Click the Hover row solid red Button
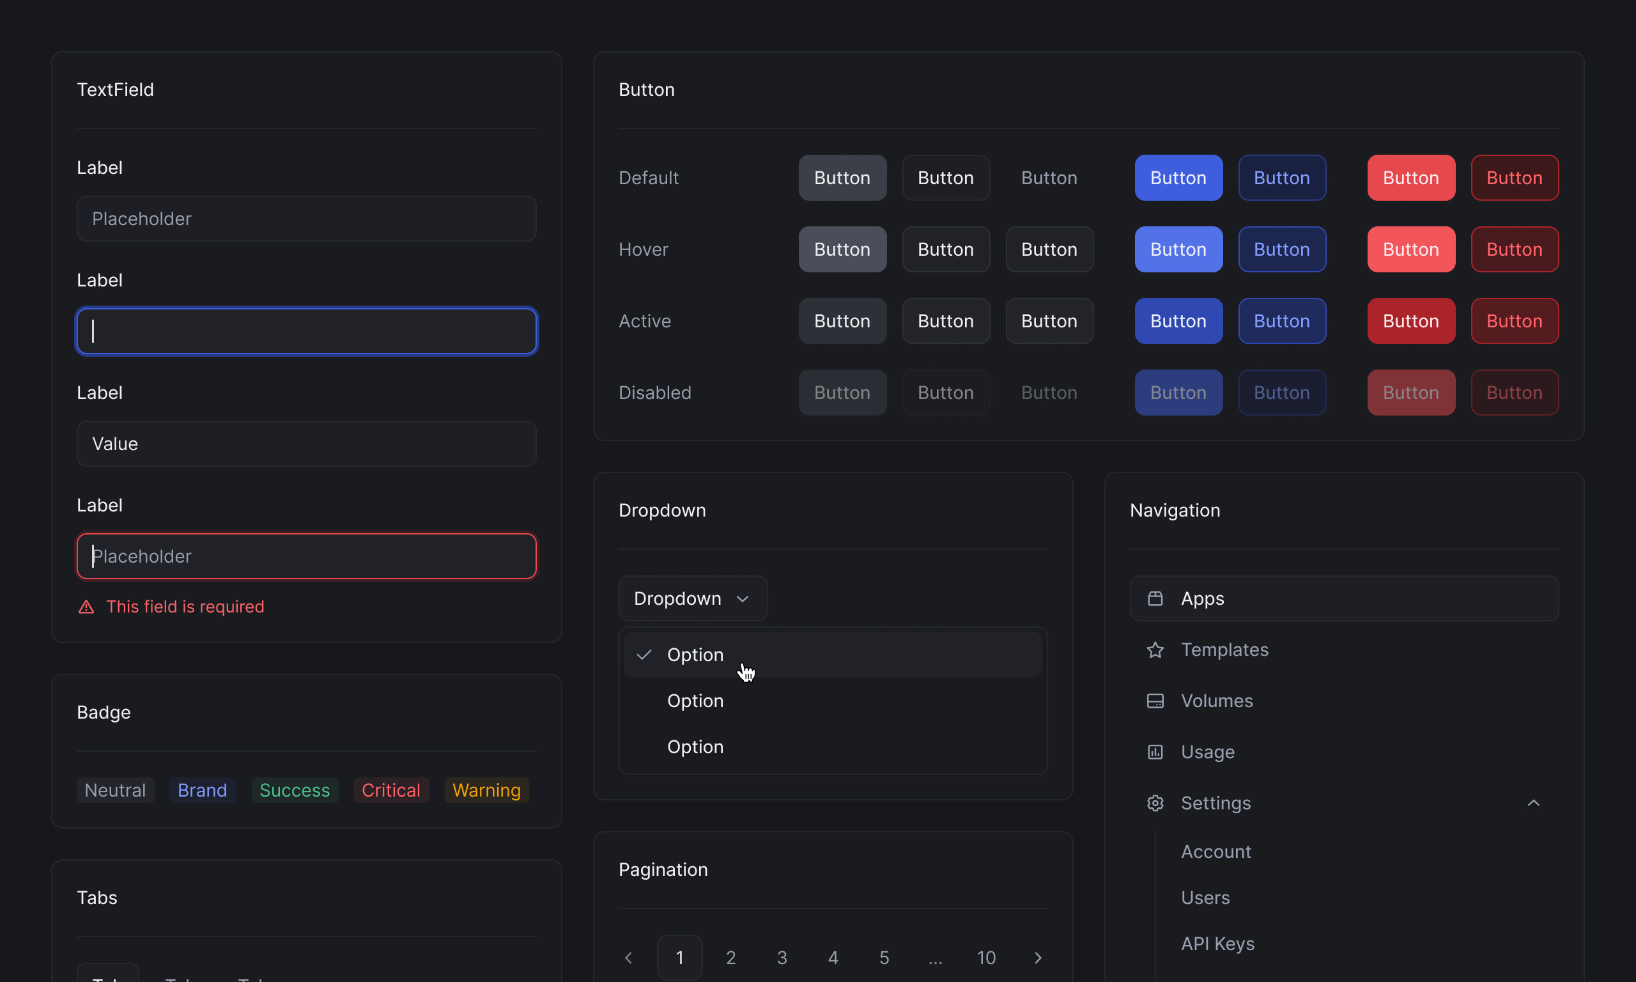The width and height of the screenshot is (1636, 982). point(1410,249)
